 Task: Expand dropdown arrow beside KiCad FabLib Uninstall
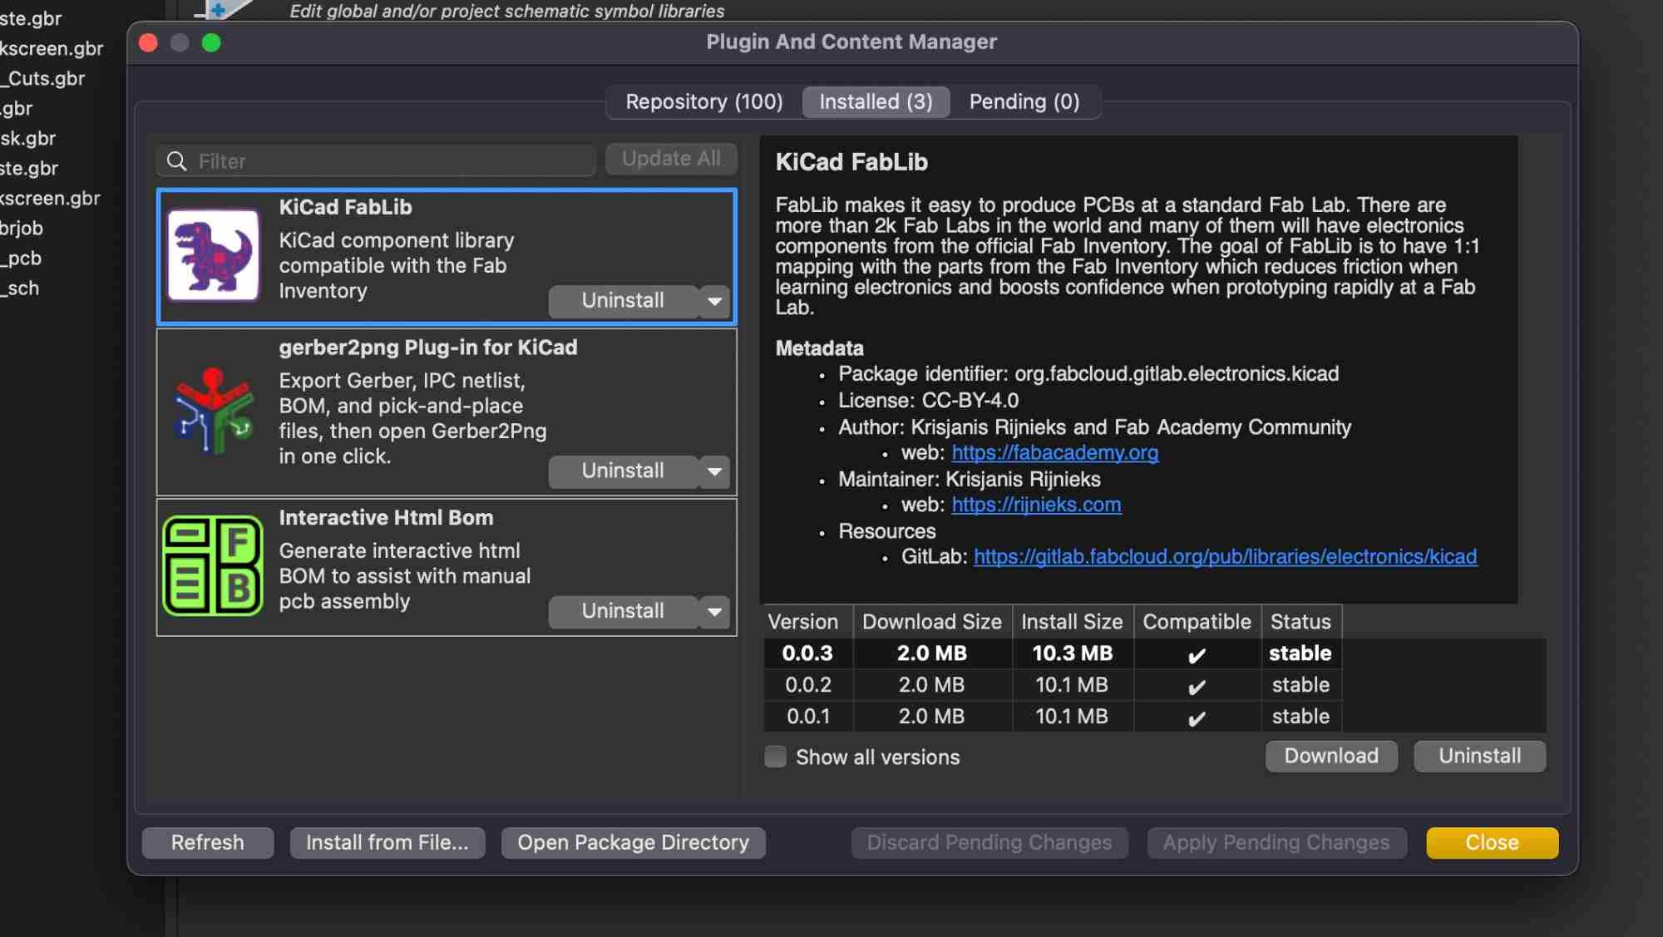click(714, 301)
